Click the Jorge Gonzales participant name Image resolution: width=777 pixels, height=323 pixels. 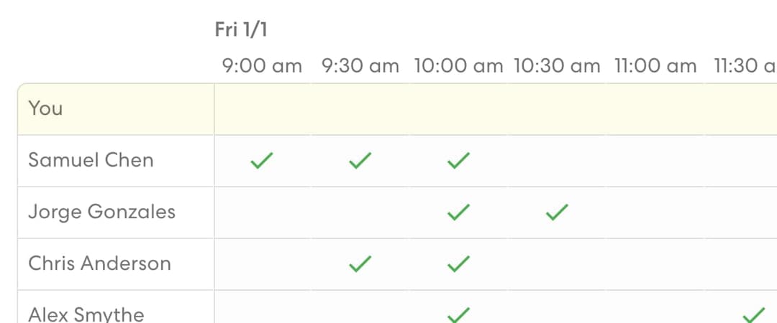[101, 212]
